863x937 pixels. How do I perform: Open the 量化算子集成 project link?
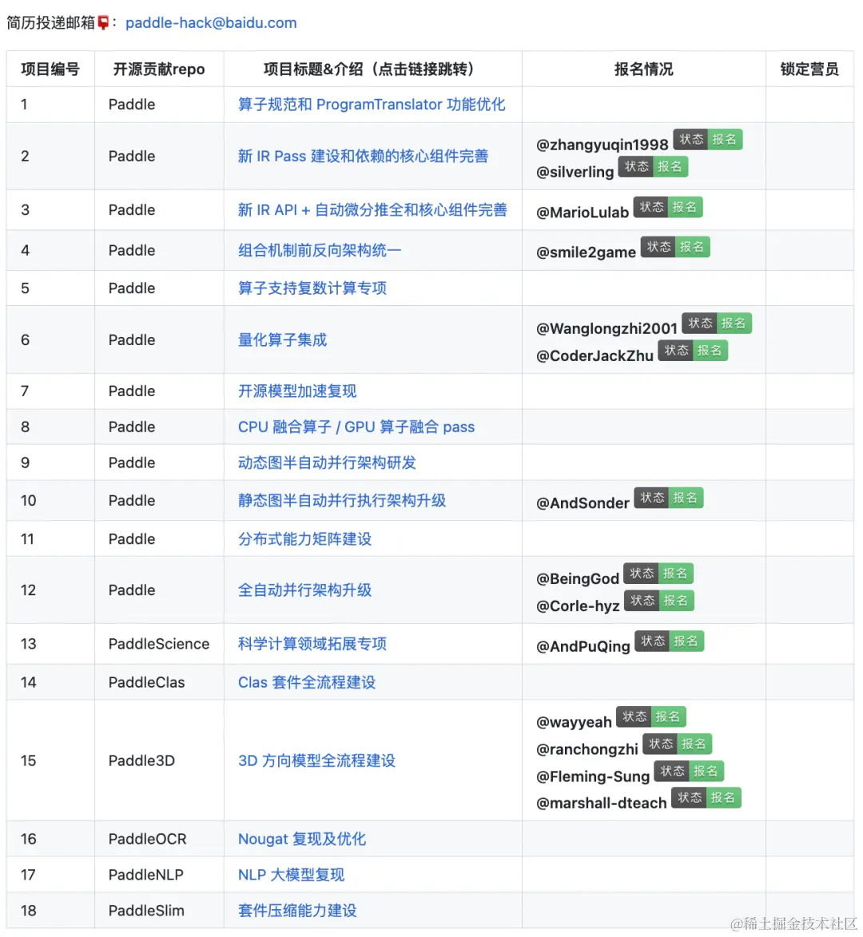(x=281, y=339)
